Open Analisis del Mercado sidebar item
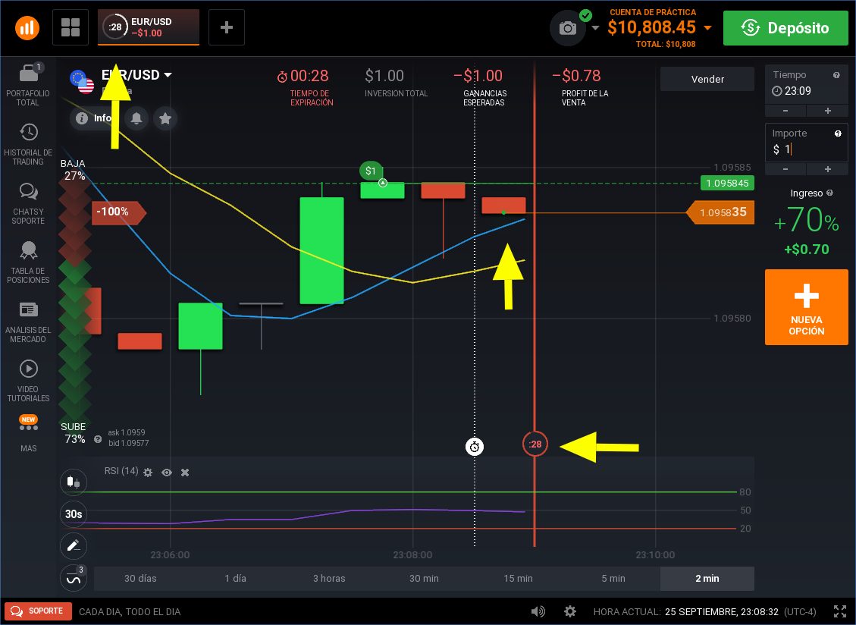Screen dimensions: 856x625 tap(28, 322)
